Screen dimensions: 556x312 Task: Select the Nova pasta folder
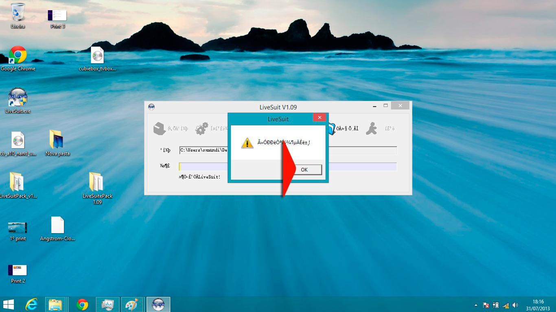(x=57, y=143)
